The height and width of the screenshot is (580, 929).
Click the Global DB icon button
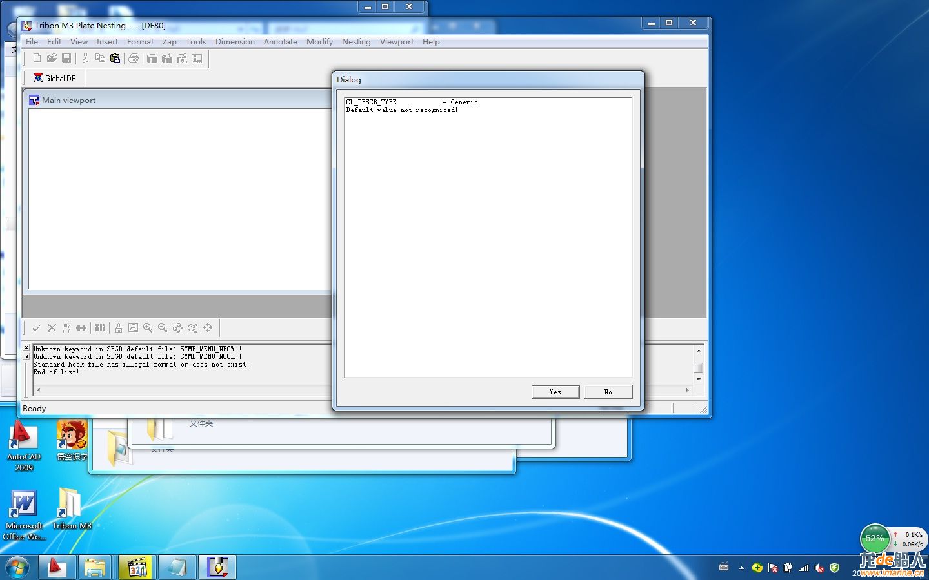click(x=55, y=78)
